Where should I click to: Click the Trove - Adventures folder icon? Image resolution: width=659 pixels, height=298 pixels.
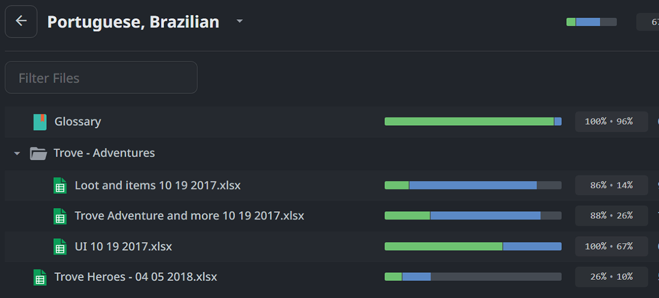pyautogui.click(x=38, y=153)
